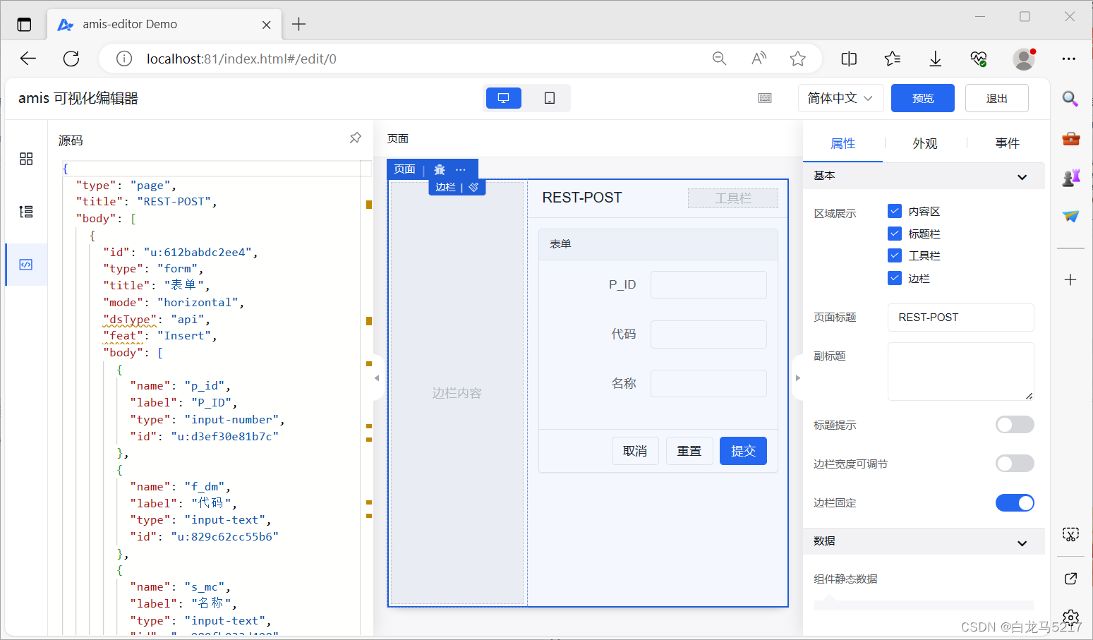Click the keyboard shortcuts icon
The width and height of the screenshot is (1093, 640).
(765, 98)
